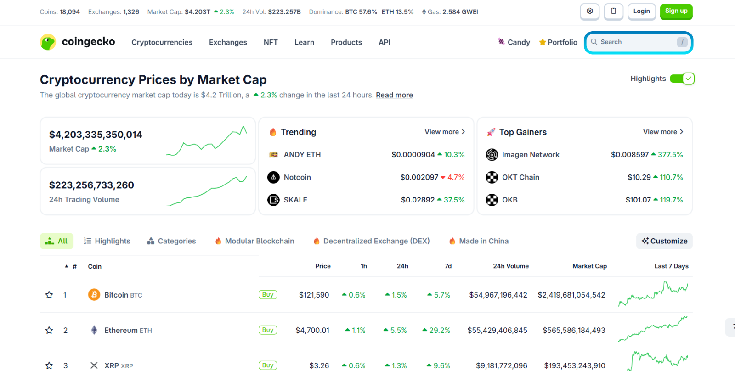Click the Notcoin coin icon
This screenshot has width=735, height=371.
tap(273, 177)
